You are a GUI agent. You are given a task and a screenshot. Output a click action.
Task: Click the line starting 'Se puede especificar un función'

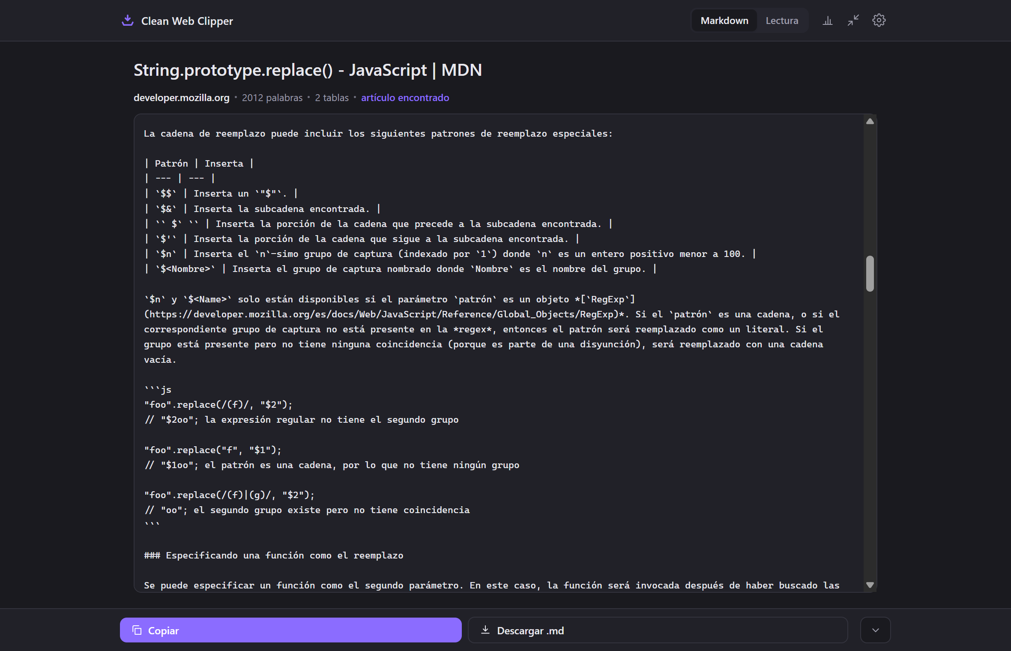click(492, 585)
